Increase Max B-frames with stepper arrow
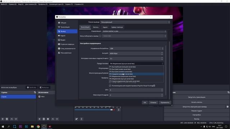The image size is (230, 129). [162, 94]
